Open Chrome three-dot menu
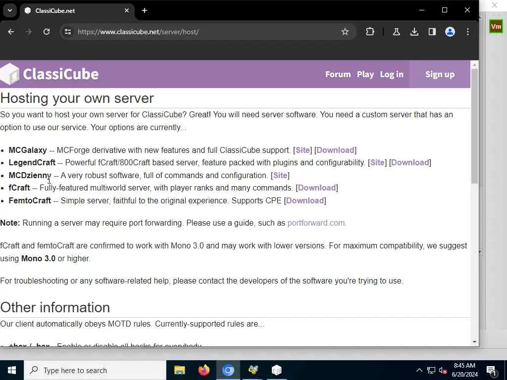 (x=468, y=32)
